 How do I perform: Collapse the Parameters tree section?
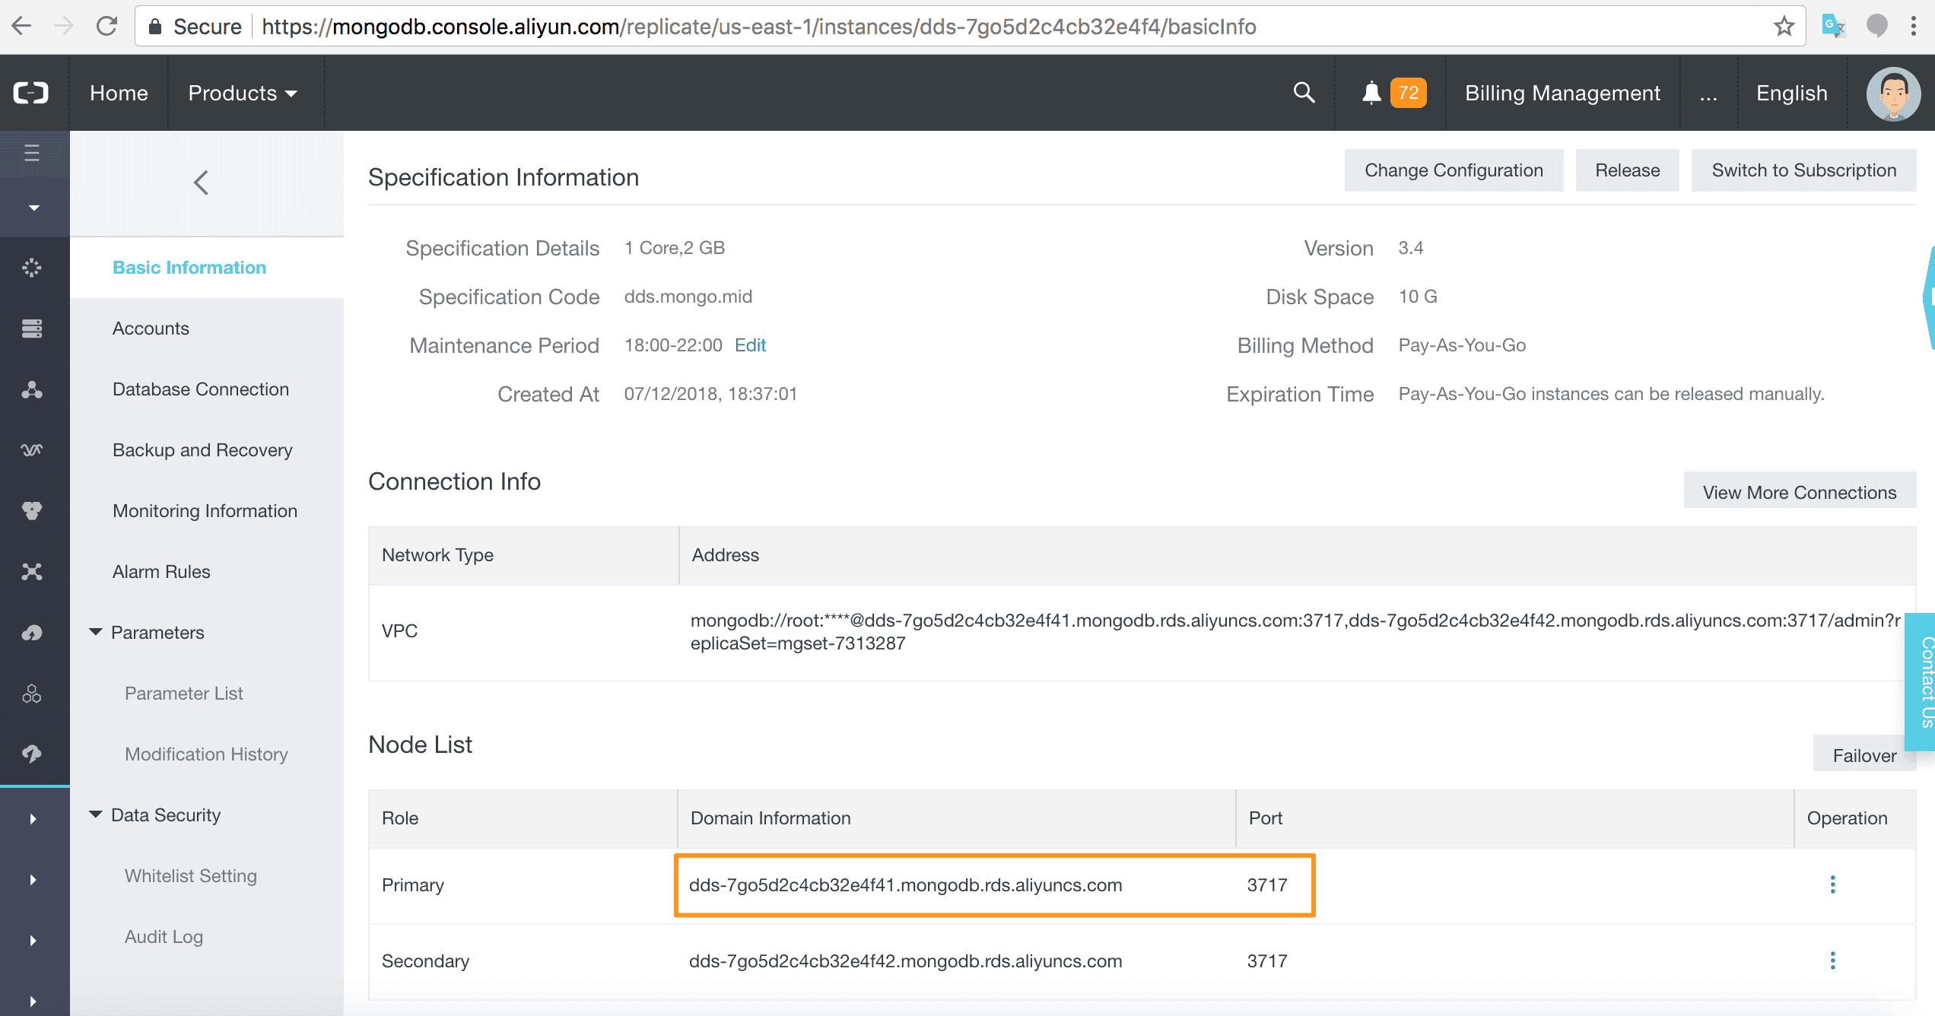click(x=96, y=632)
